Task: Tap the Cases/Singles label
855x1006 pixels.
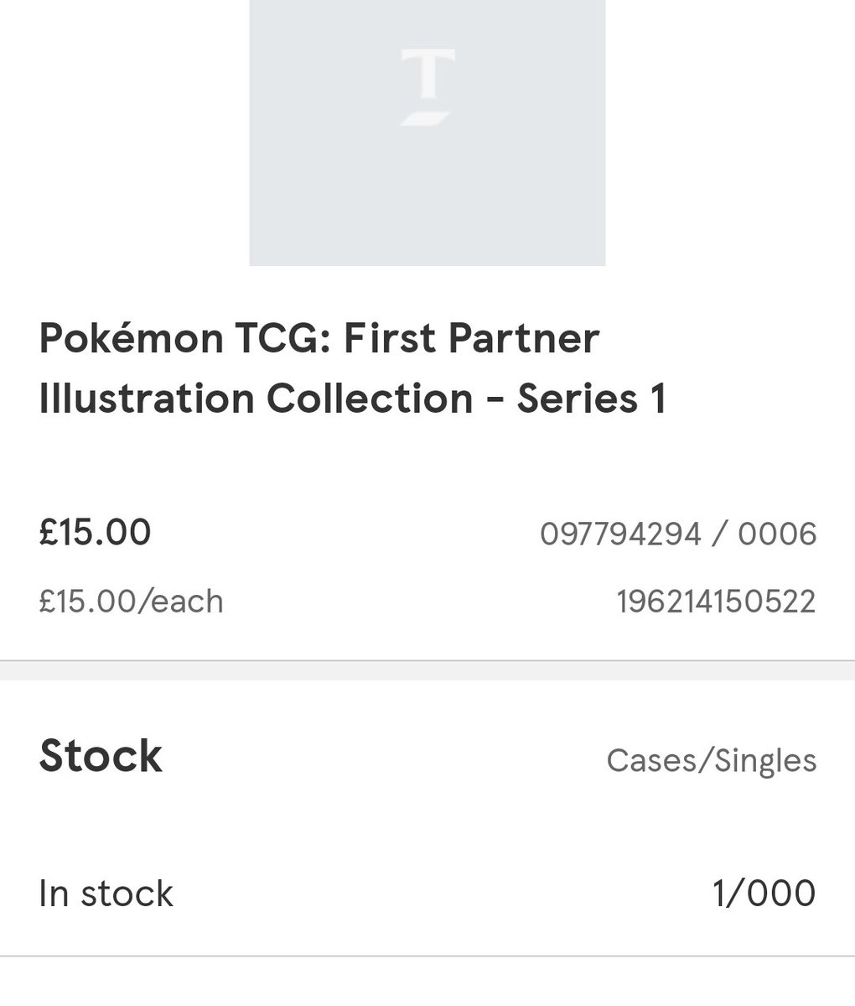Action: tap(712, 761)
